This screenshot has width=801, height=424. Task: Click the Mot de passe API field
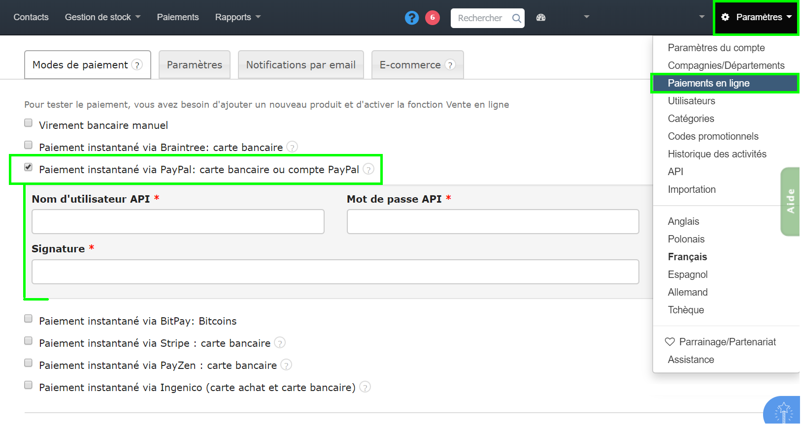[x=493, y=222]
